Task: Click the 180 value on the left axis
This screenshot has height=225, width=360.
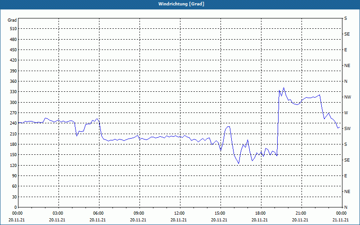Action: point(13,144)
